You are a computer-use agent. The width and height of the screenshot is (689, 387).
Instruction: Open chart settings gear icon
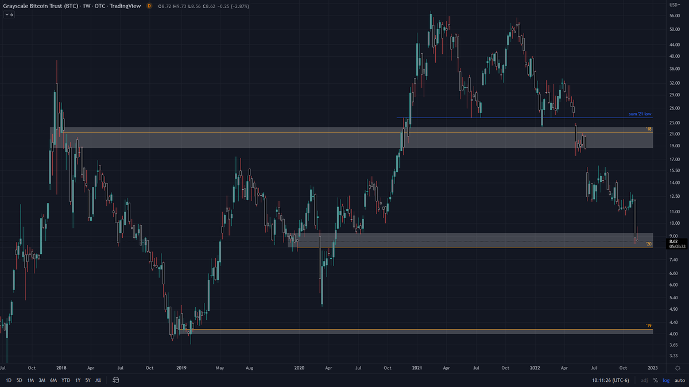pos(678,368)
